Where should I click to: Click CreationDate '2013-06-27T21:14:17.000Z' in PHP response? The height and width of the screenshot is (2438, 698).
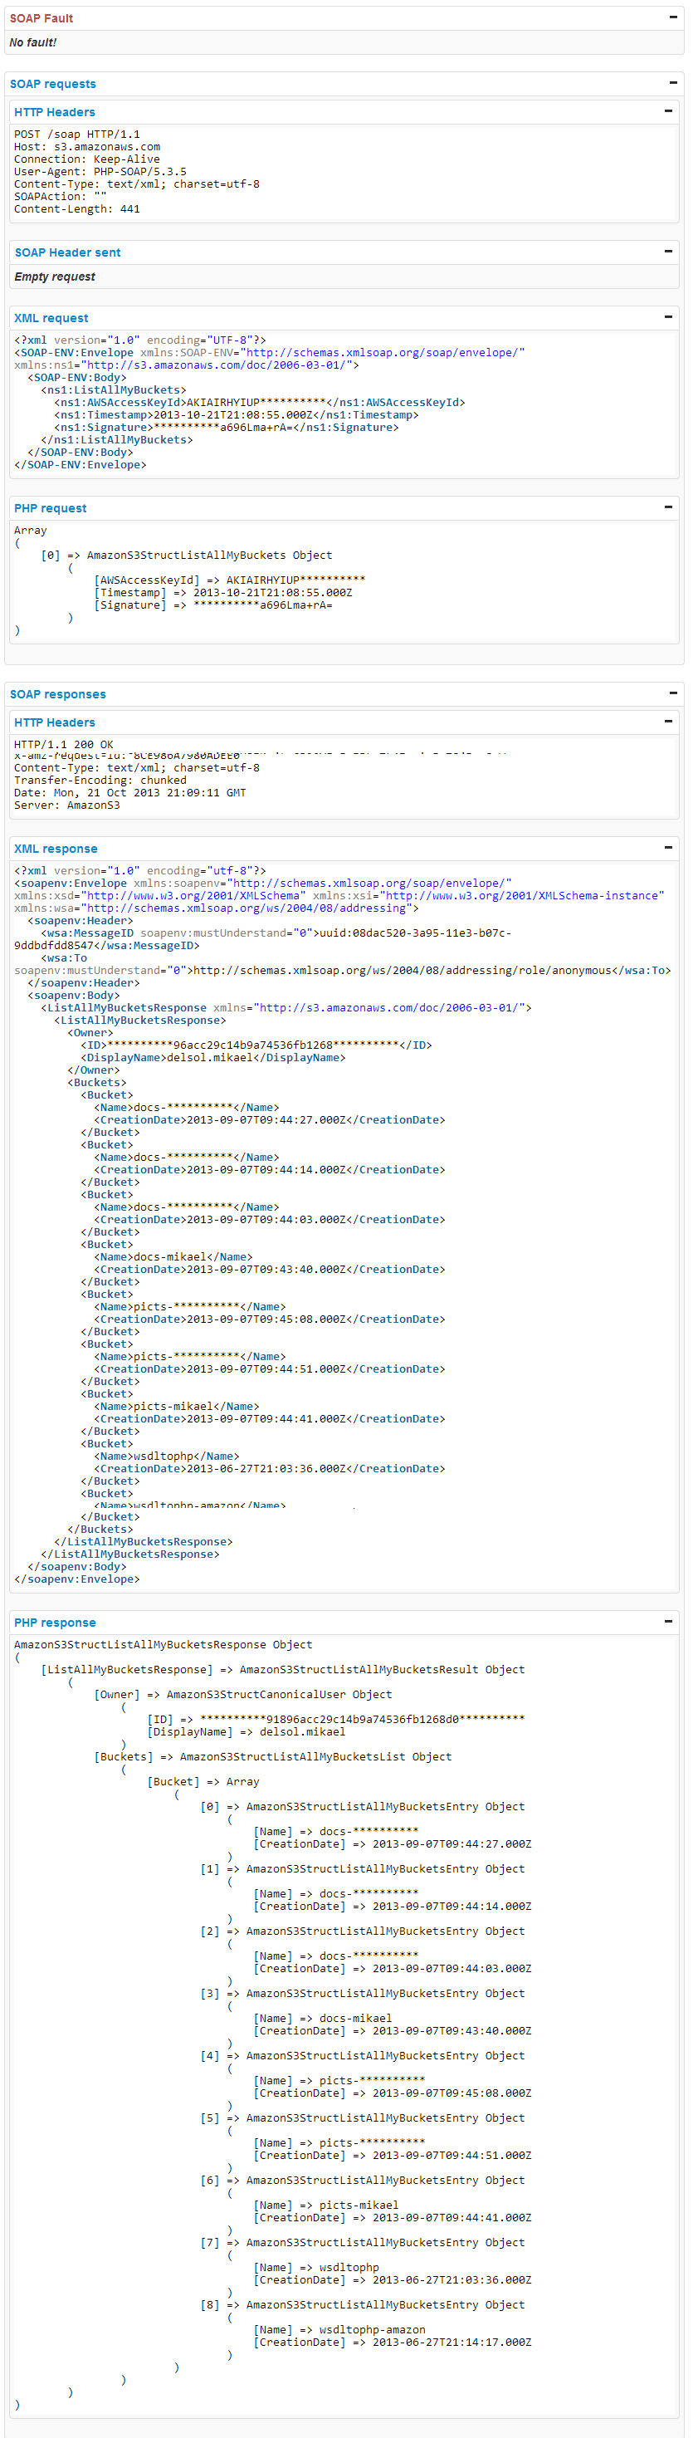(452, 2343)
